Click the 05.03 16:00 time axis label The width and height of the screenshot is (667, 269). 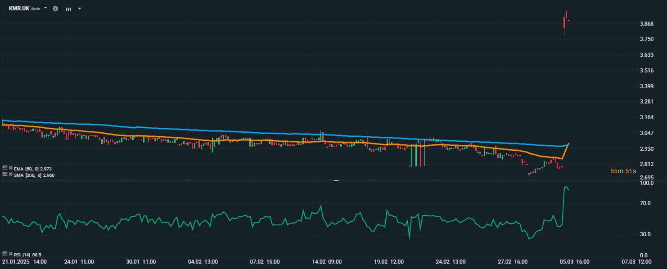[x=575, y=261]
